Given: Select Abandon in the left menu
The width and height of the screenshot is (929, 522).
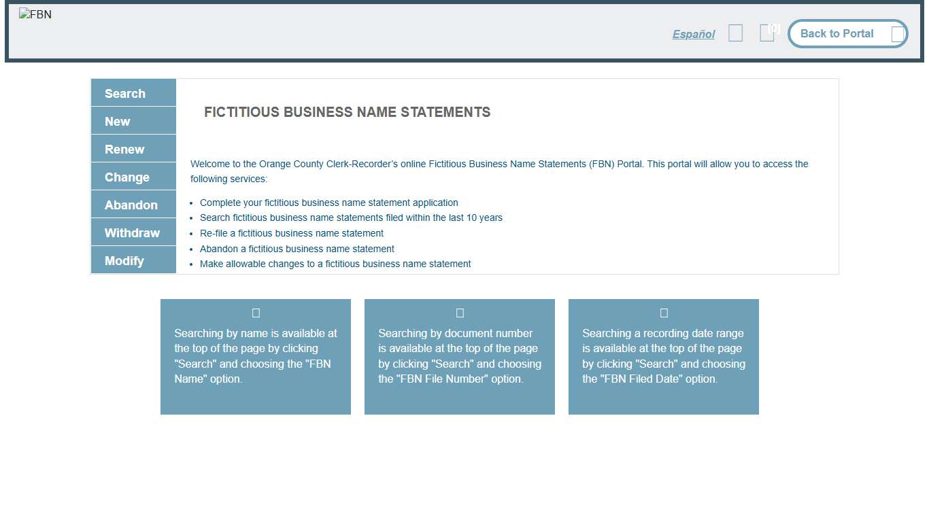Looking at the screenshot, I should pos(133,205).
